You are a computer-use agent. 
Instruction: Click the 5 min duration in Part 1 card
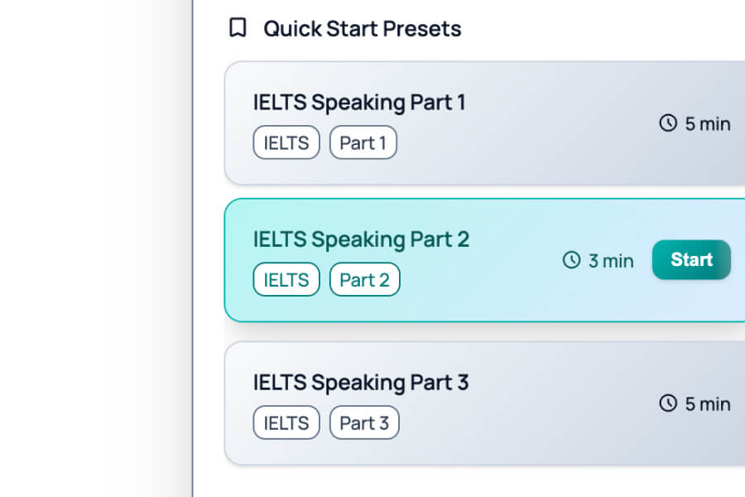click(708, 124)
